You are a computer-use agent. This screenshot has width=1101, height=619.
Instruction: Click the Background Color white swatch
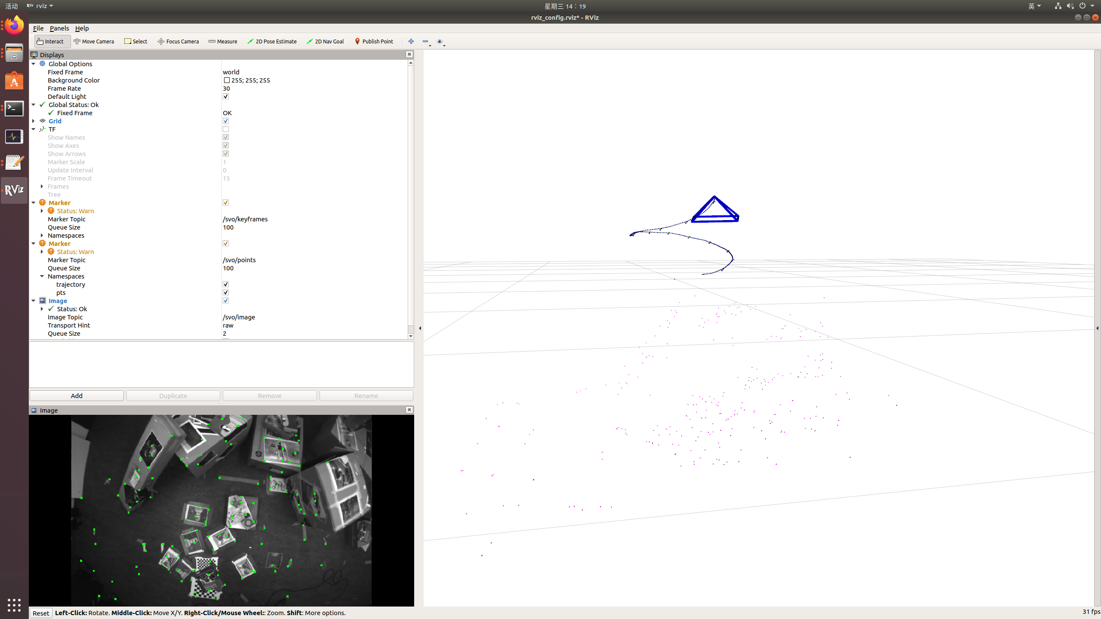227,80
